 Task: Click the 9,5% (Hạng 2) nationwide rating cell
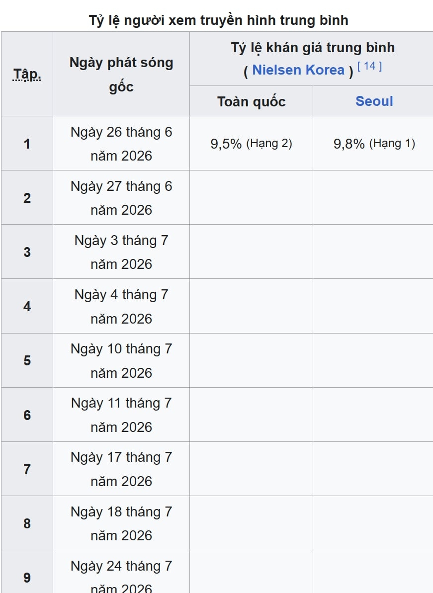pos(251,143)
